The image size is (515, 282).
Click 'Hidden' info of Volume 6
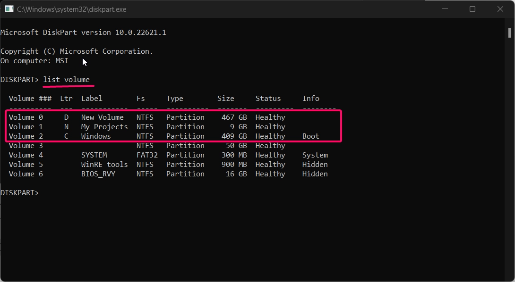pyautogui.click(x=315, y=174)
